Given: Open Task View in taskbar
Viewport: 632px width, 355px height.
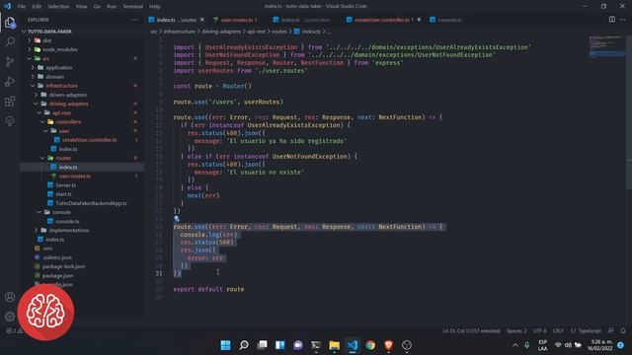Looking at the screenshot, I should (262, 345).
